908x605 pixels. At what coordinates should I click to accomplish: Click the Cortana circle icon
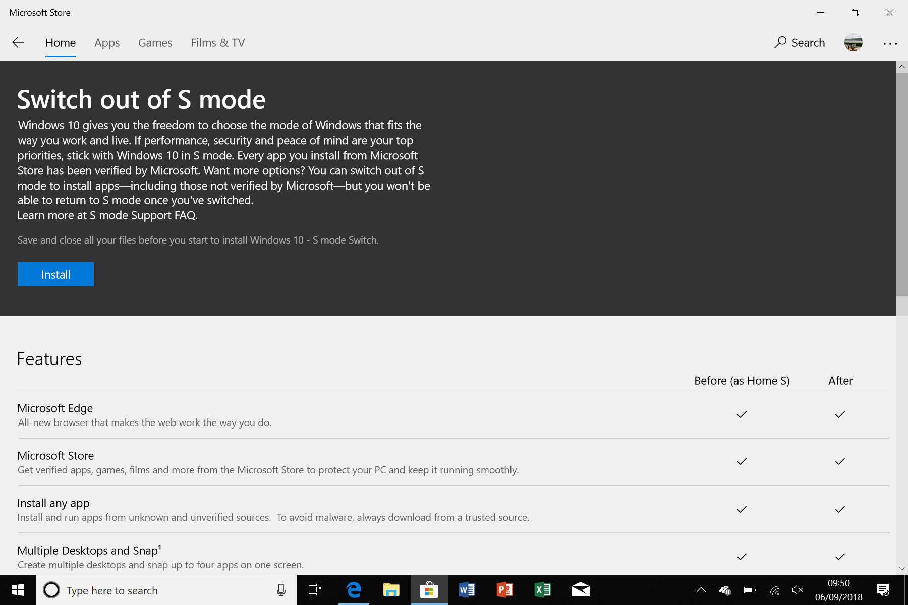click(51, 590)
